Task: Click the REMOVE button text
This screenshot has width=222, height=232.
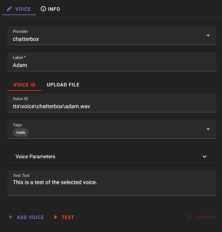Action: click(x=206, y=217)
